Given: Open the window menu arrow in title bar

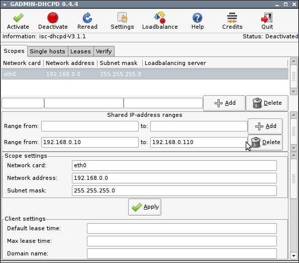Looking at the screenshot, I should 5,5.
